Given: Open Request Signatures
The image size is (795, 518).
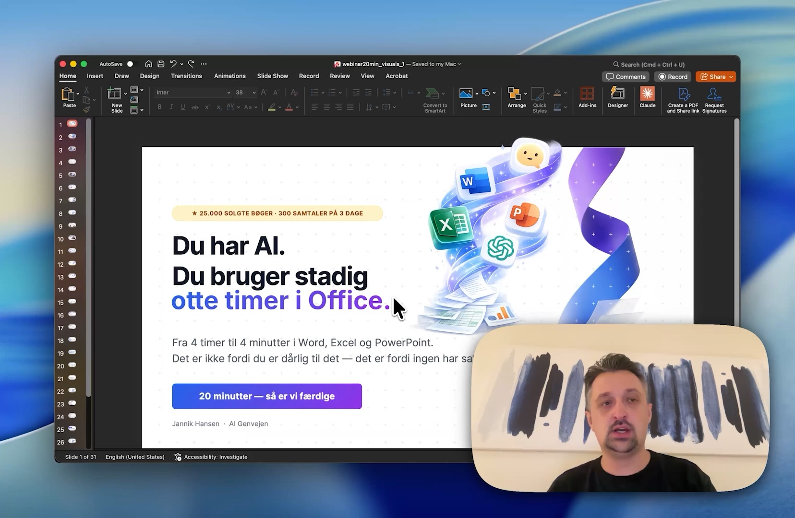Looking at the screenshot, I should (x=714, y=100).
